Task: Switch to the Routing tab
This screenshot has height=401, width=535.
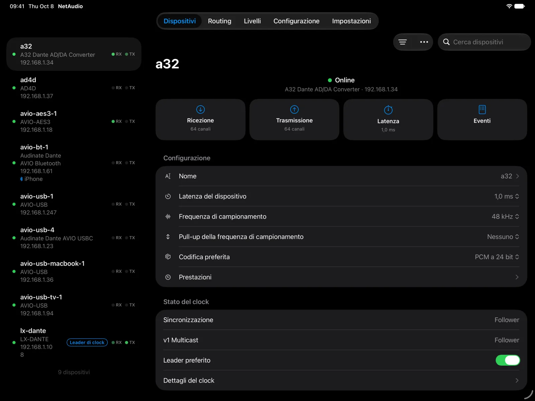Action: coord(219,21)
